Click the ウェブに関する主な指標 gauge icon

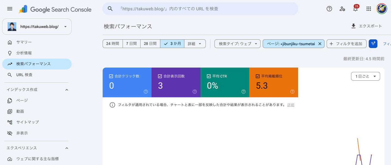(x=10, y=159)
